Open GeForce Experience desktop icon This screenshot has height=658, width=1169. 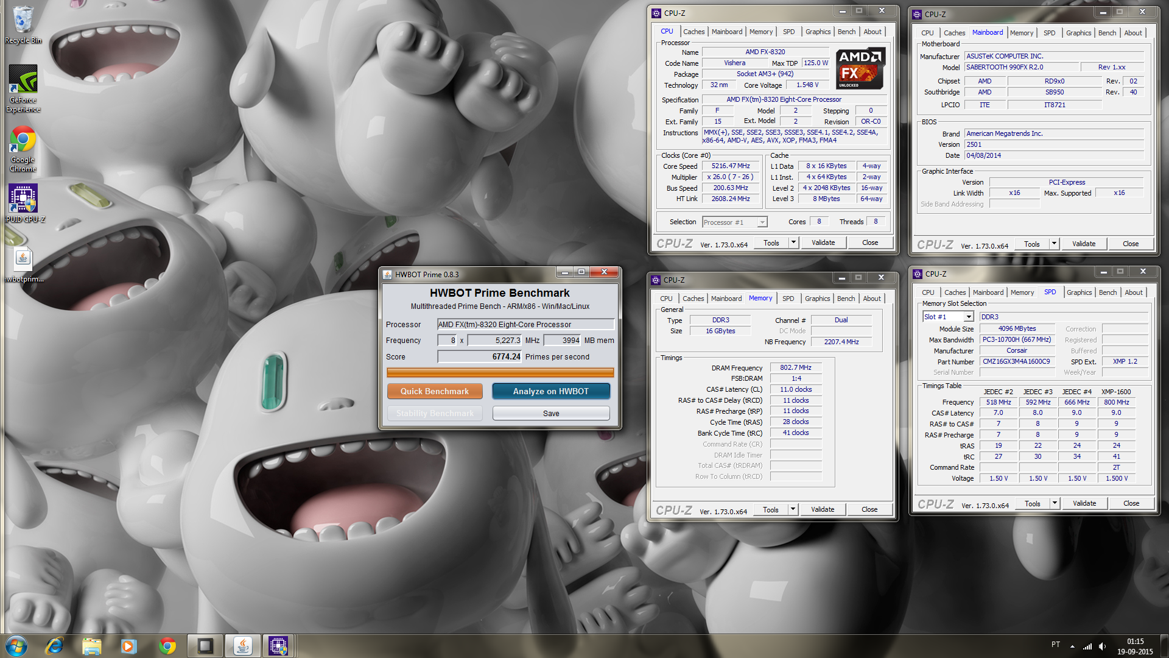(x=23, y=89)
